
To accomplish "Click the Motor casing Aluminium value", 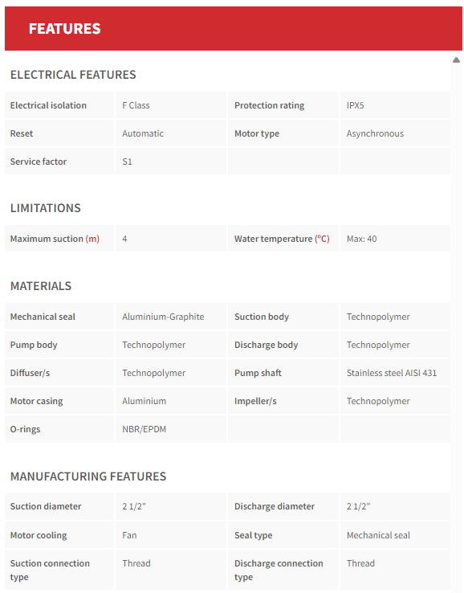I will coord(144,401).
